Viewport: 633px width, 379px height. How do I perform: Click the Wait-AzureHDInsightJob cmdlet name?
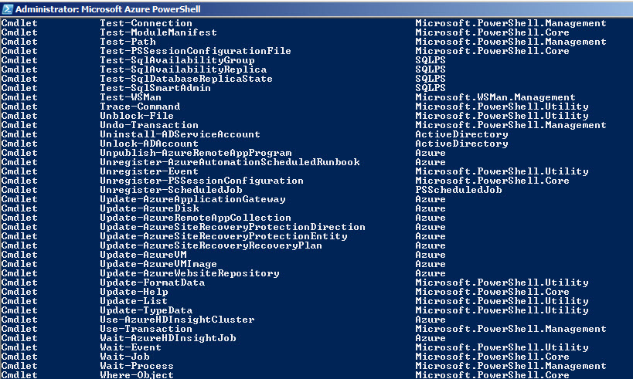click(167, 338)
